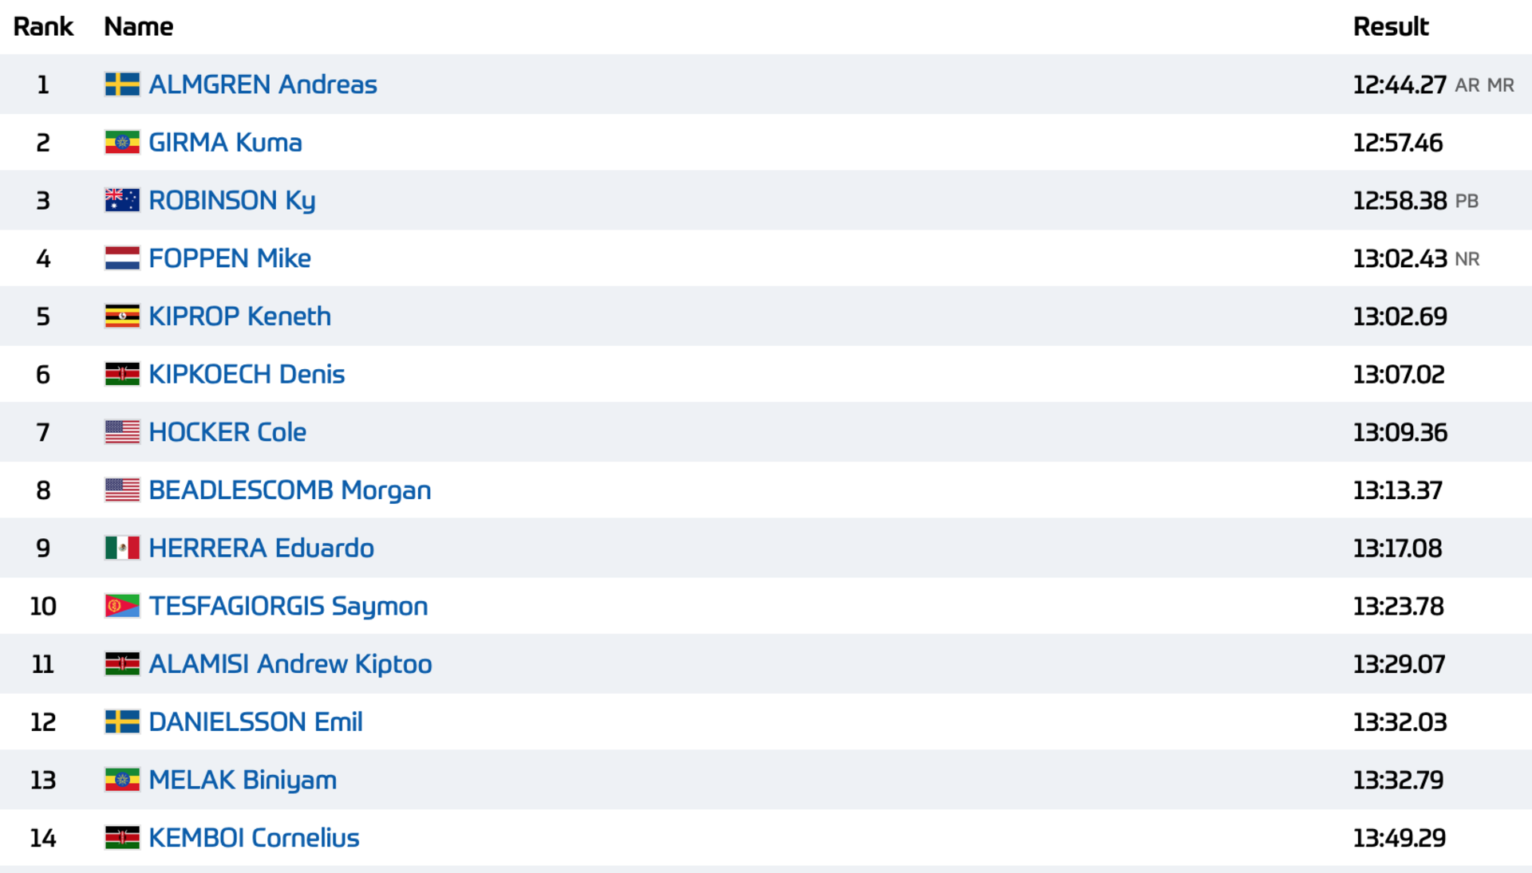Click the Kenyan flag beside KIPKOECH Denis
The image size is (1532, 873).
click(x=122, y=374)
